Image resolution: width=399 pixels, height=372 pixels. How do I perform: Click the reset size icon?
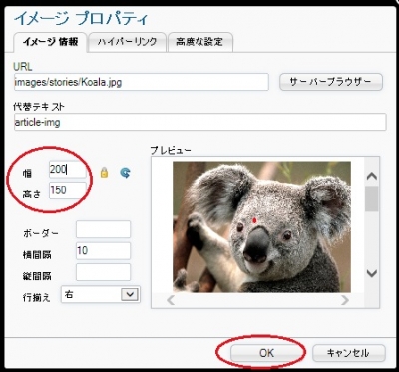125,173
